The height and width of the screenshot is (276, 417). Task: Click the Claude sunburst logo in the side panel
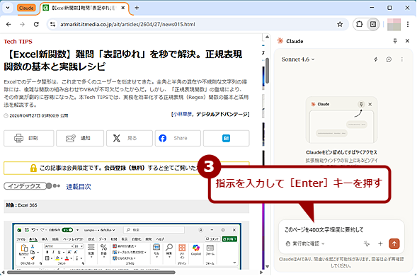click(280, 41)
